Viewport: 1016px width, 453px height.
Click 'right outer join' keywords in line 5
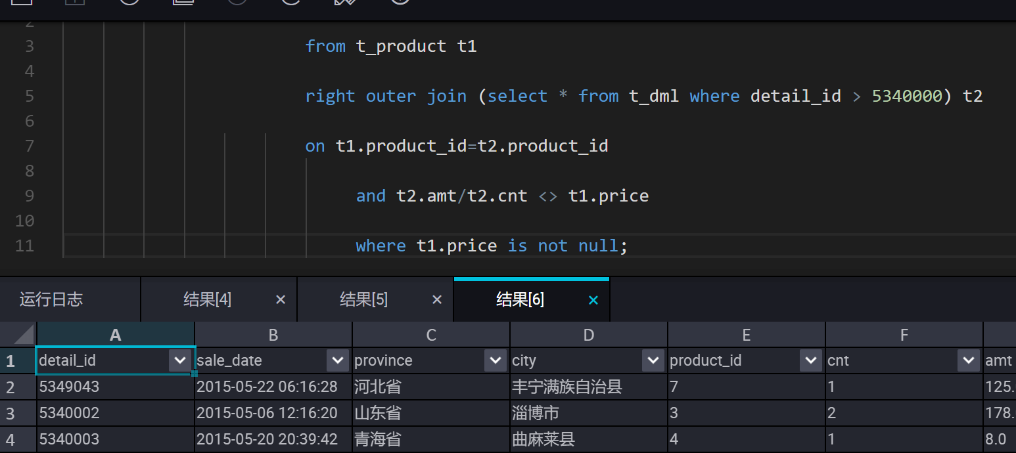coord(386,96)
